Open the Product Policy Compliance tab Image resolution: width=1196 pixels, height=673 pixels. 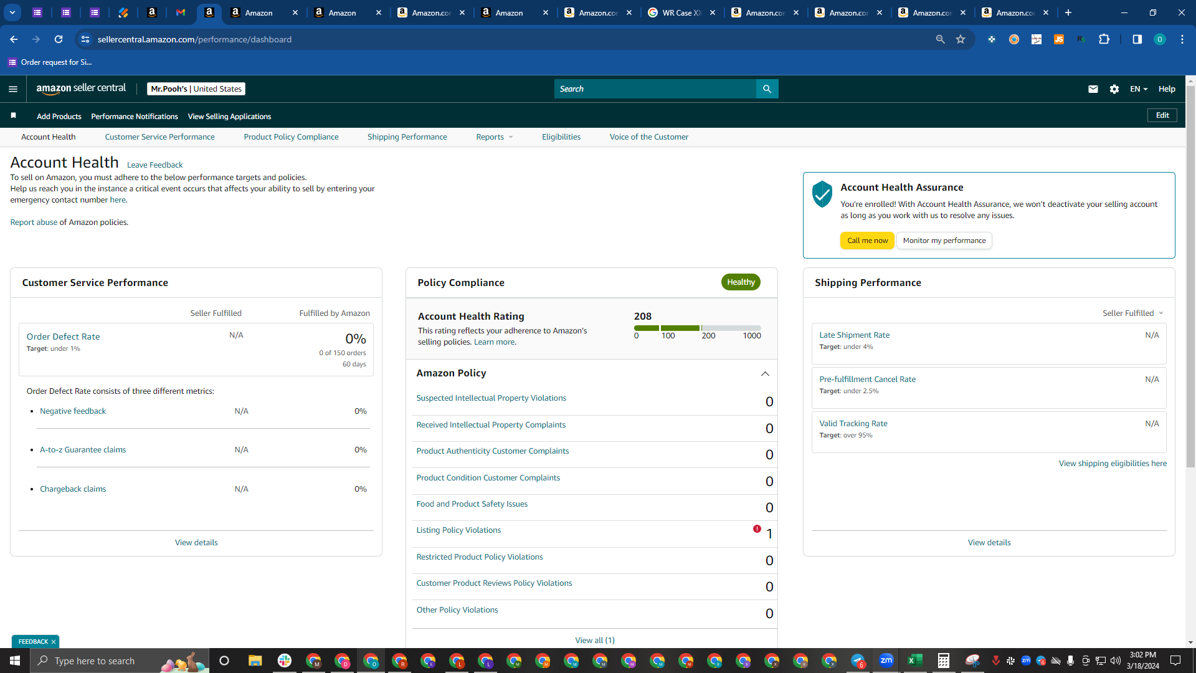click(x=291, y=137)
